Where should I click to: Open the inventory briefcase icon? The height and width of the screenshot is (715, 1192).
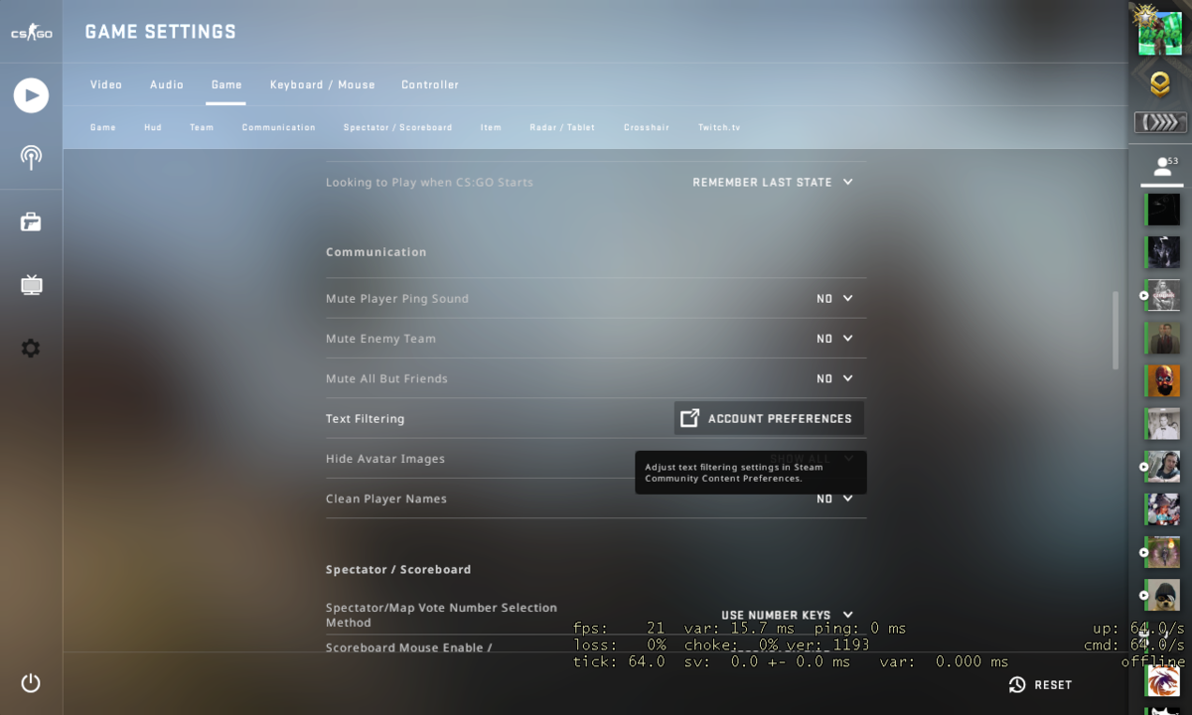tap(31, 221)
